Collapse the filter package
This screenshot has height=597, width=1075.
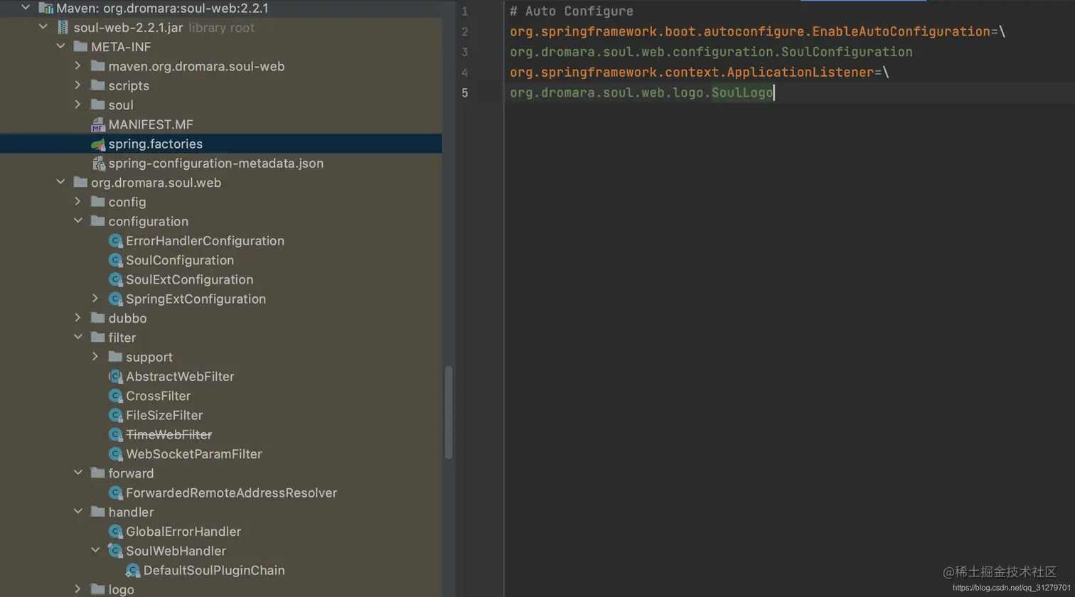click(x=78, y=338)
